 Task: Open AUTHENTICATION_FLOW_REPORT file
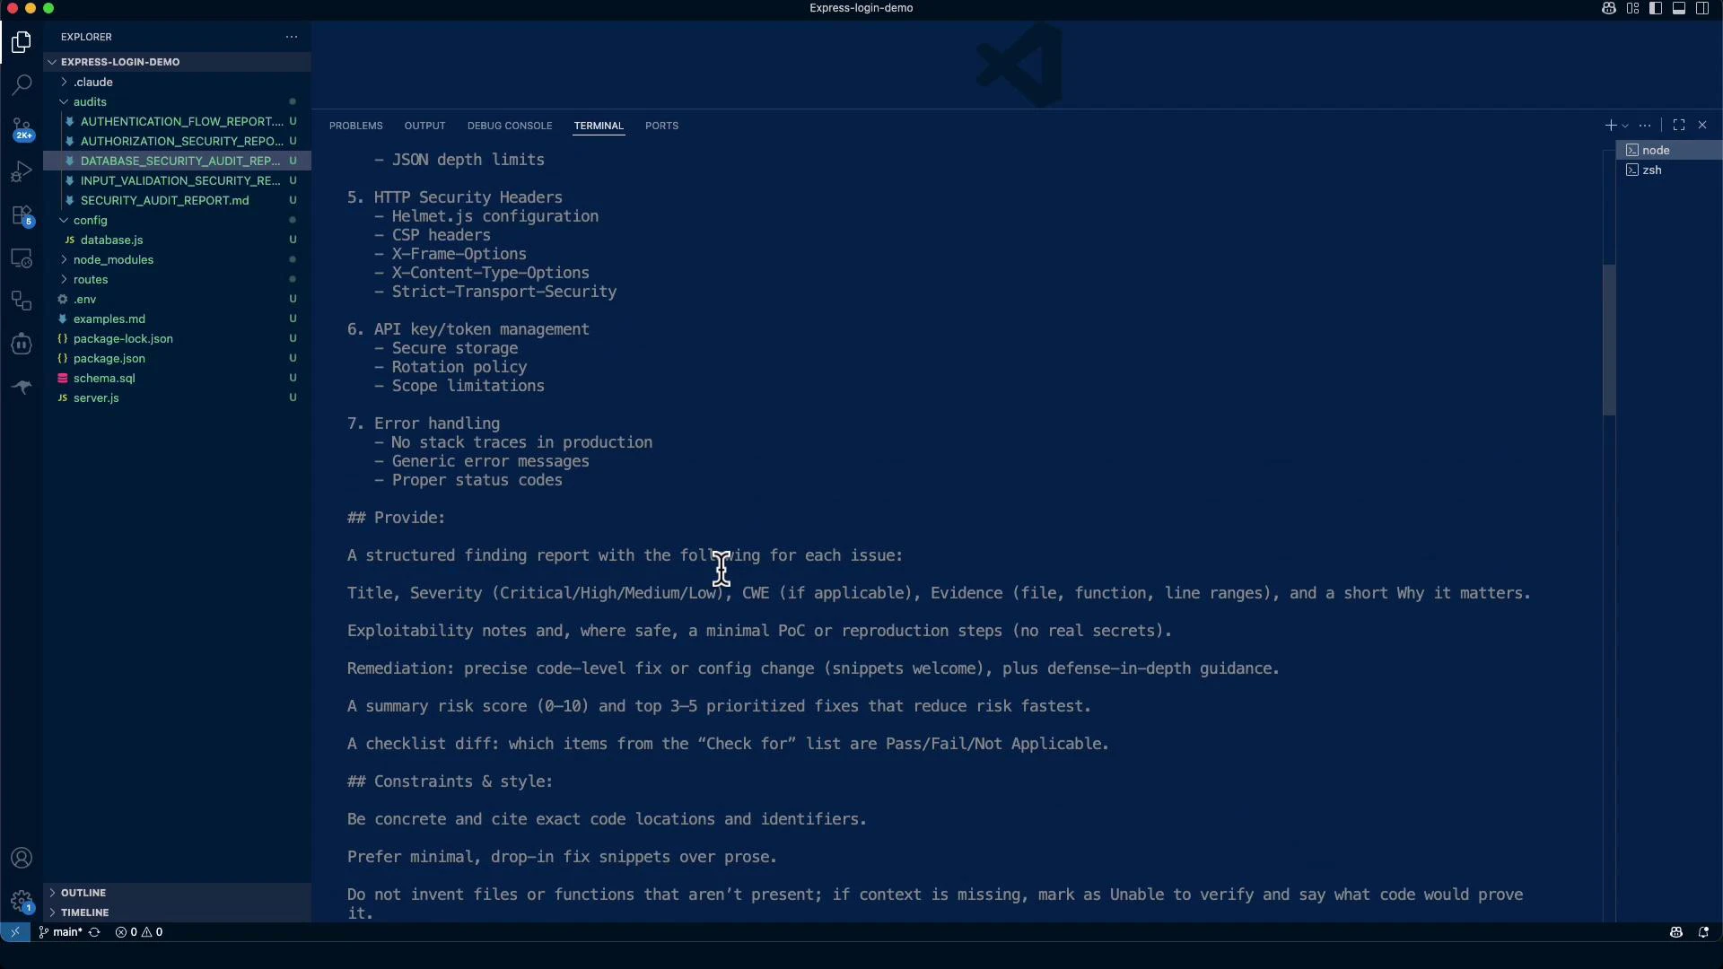coord(177,121)
